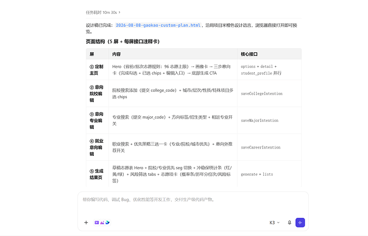Click the purple video tool icon
Screen dimensions: 368x236
97,222
